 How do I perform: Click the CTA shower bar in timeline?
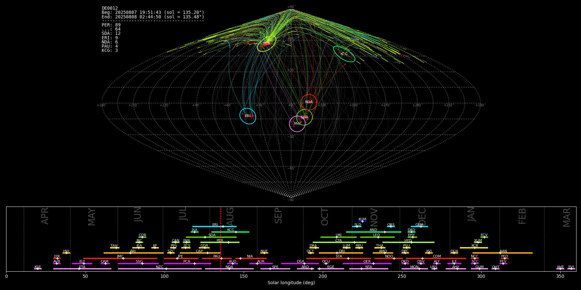pos(340,242)
